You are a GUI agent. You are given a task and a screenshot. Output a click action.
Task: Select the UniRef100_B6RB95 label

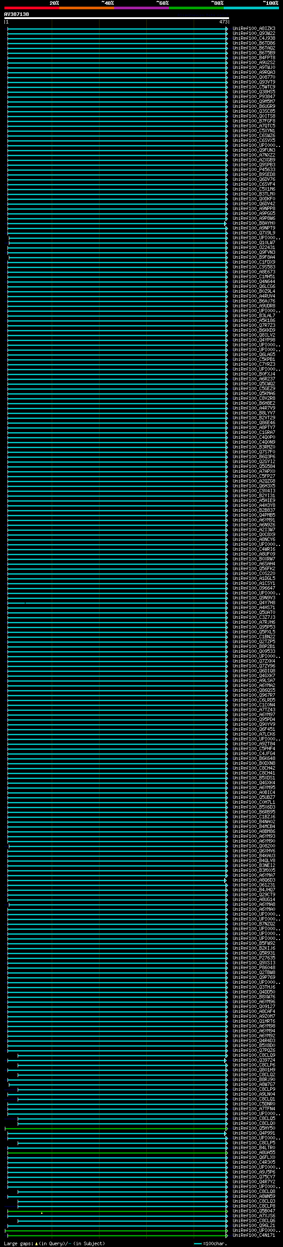(254, 811)
